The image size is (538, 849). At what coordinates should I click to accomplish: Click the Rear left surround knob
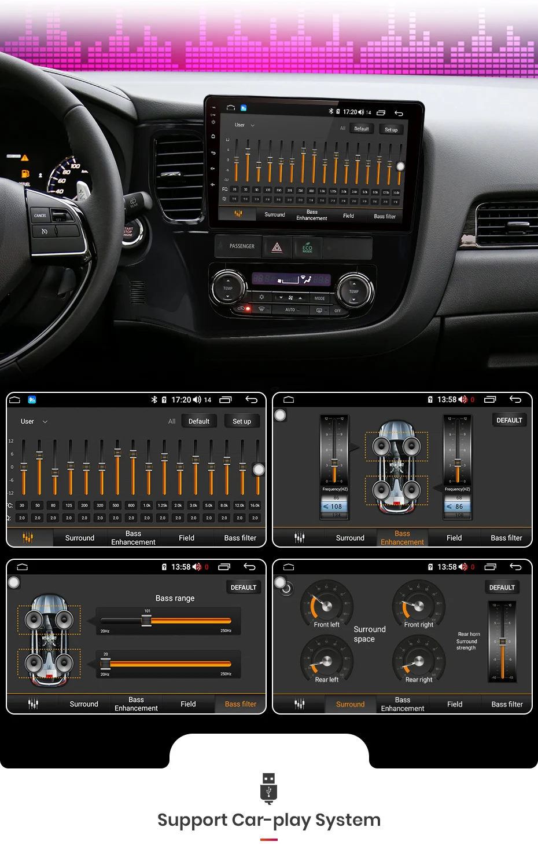[x=326, y=661]
